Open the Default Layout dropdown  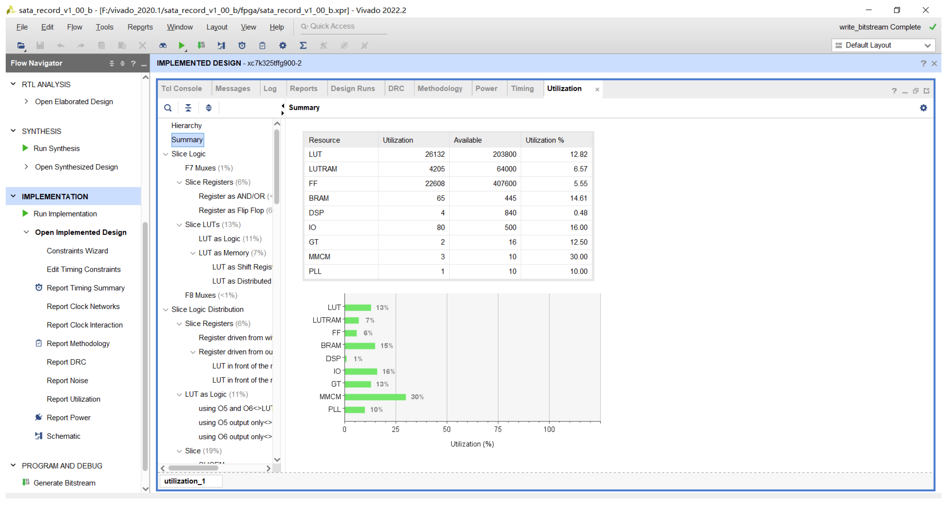883,45
